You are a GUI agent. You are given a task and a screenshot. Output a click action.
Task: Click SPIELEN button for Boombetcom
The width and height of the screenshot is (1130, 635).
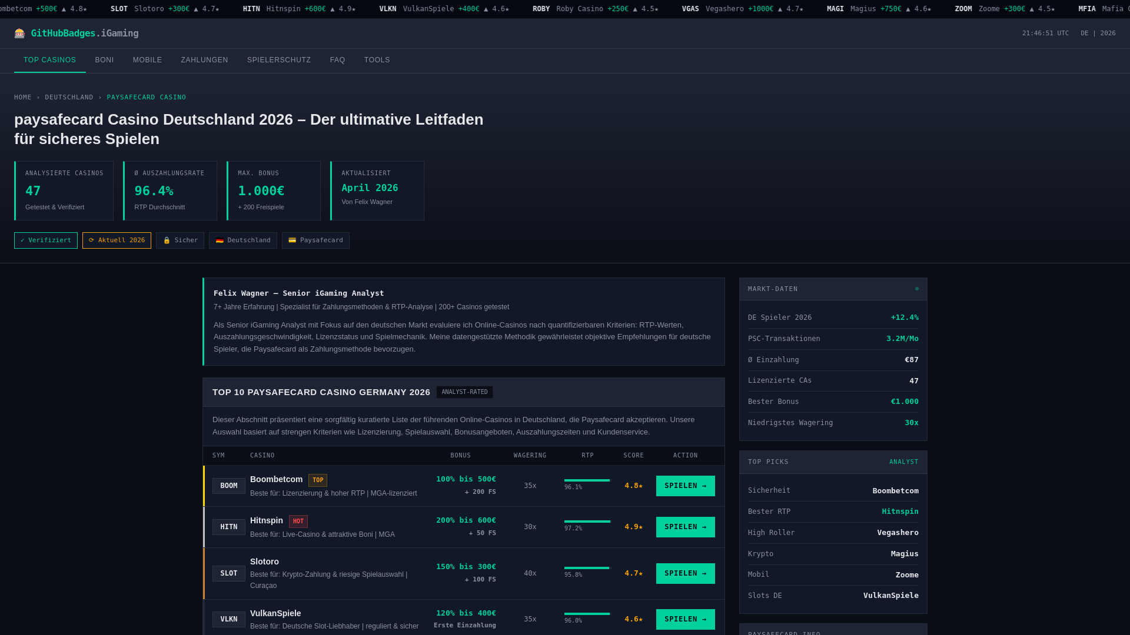coord(686,486)
